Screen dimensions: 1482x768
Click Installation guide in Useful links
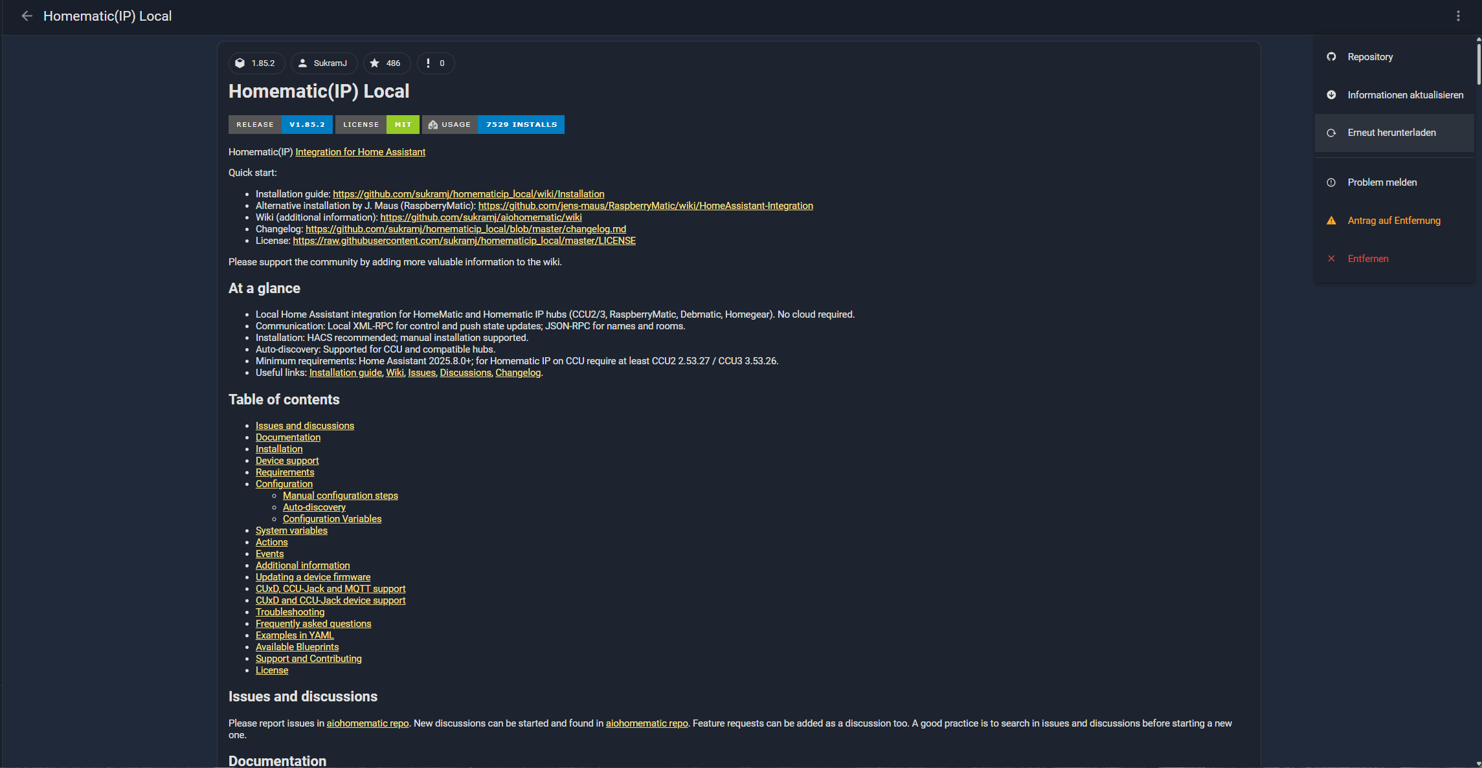(x=345, y=373)
